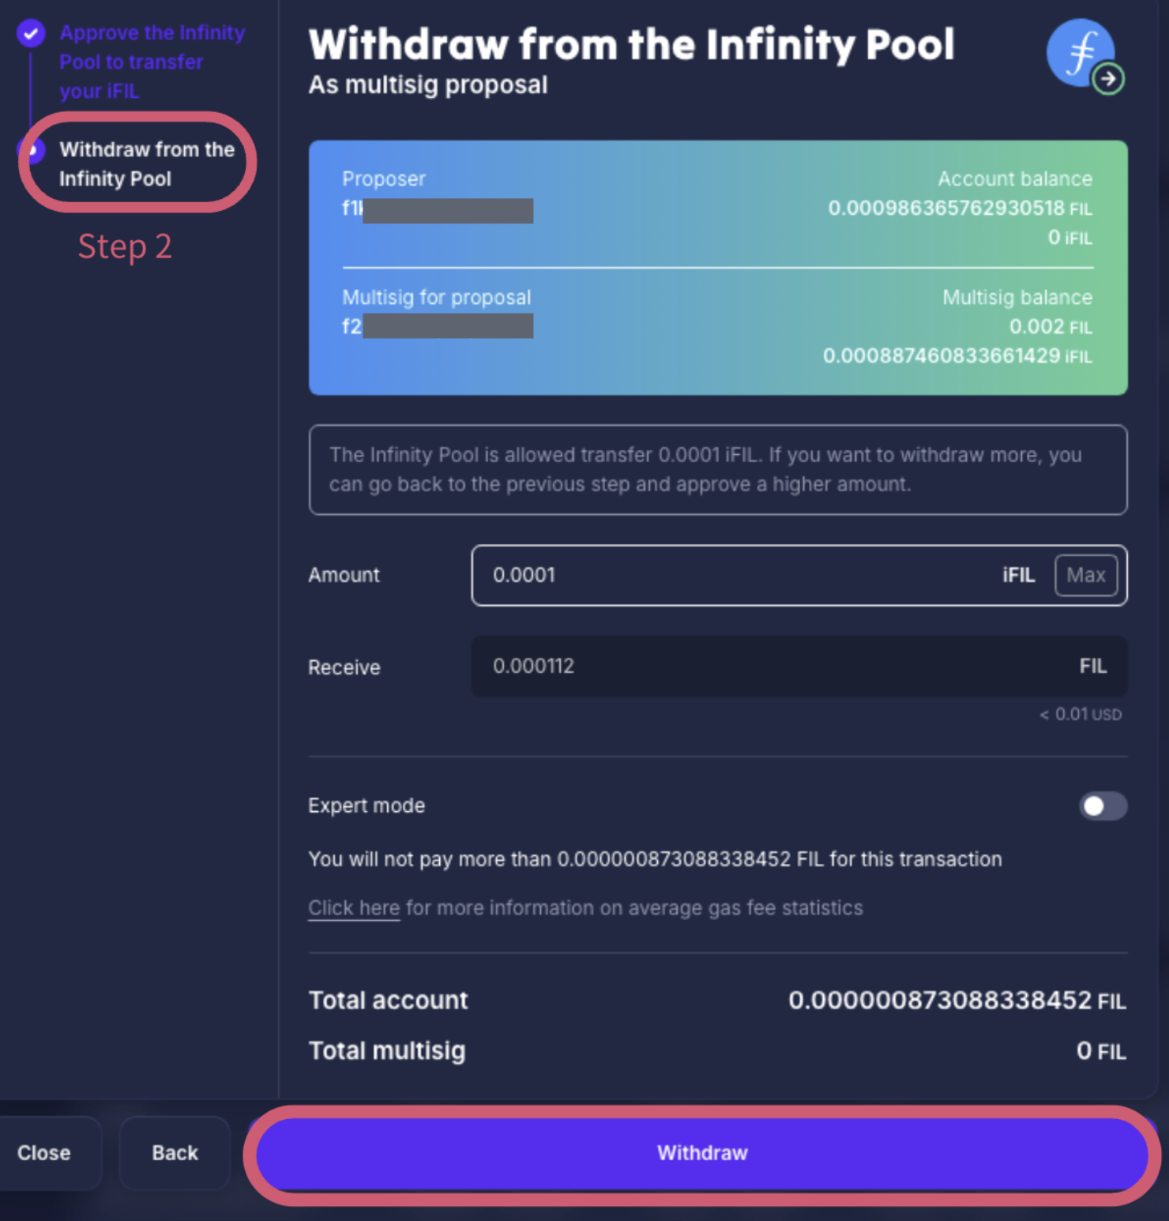Screen dimensions: 1169x1221
Task: Open the "Click here" gas fee statistics link
Action: 353,907
